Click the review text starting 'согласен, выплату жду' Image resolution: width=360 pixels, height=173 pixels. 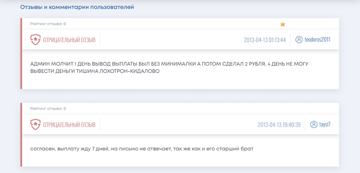(141, 149)
